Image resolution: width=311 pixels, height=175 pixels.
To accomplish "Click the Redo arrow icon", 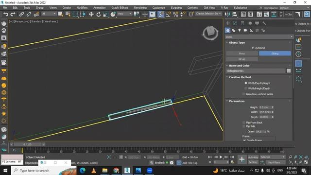I will tap(13, 14).
